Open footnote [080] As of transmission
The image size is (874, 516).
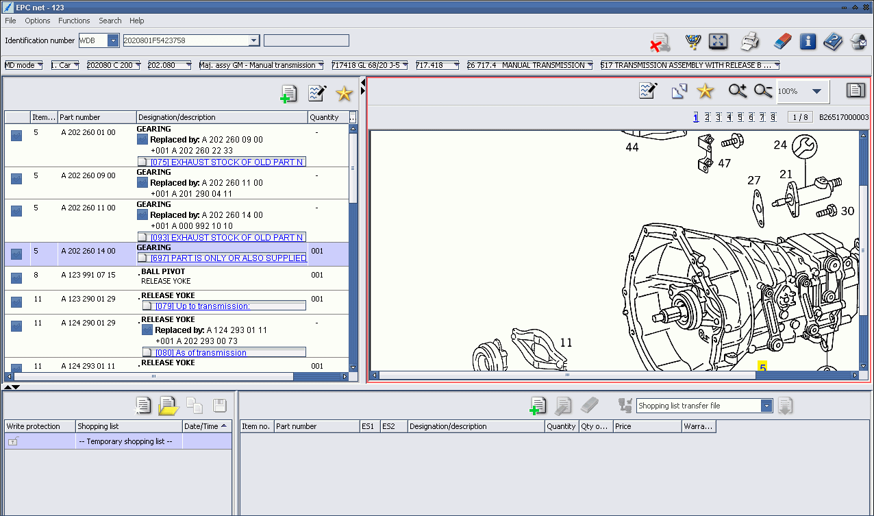tap(224, 353)
